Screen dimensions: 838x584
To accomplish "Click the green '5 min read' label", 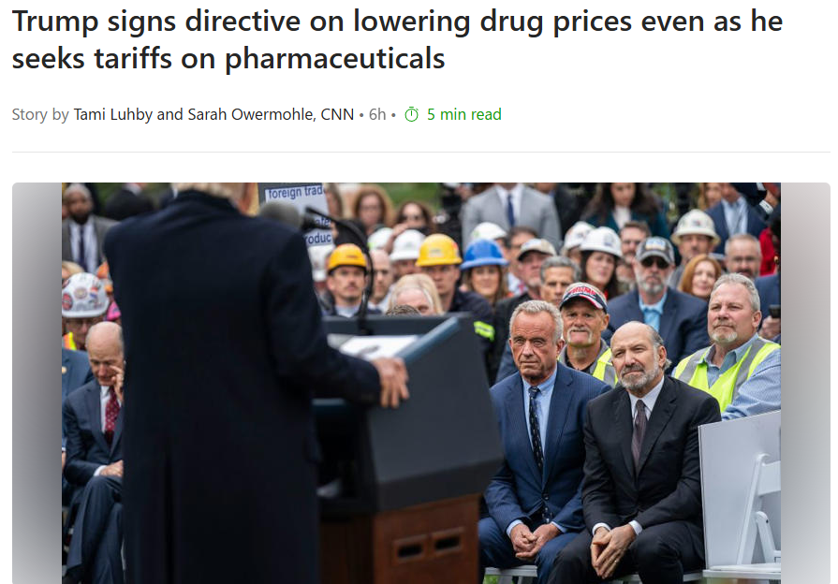I will [x=463, y=114].
